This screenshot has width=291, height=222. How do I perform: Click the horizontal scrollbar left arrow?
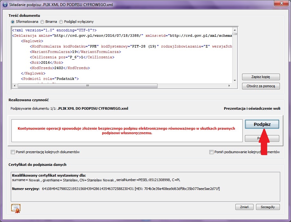click(15, 86)
